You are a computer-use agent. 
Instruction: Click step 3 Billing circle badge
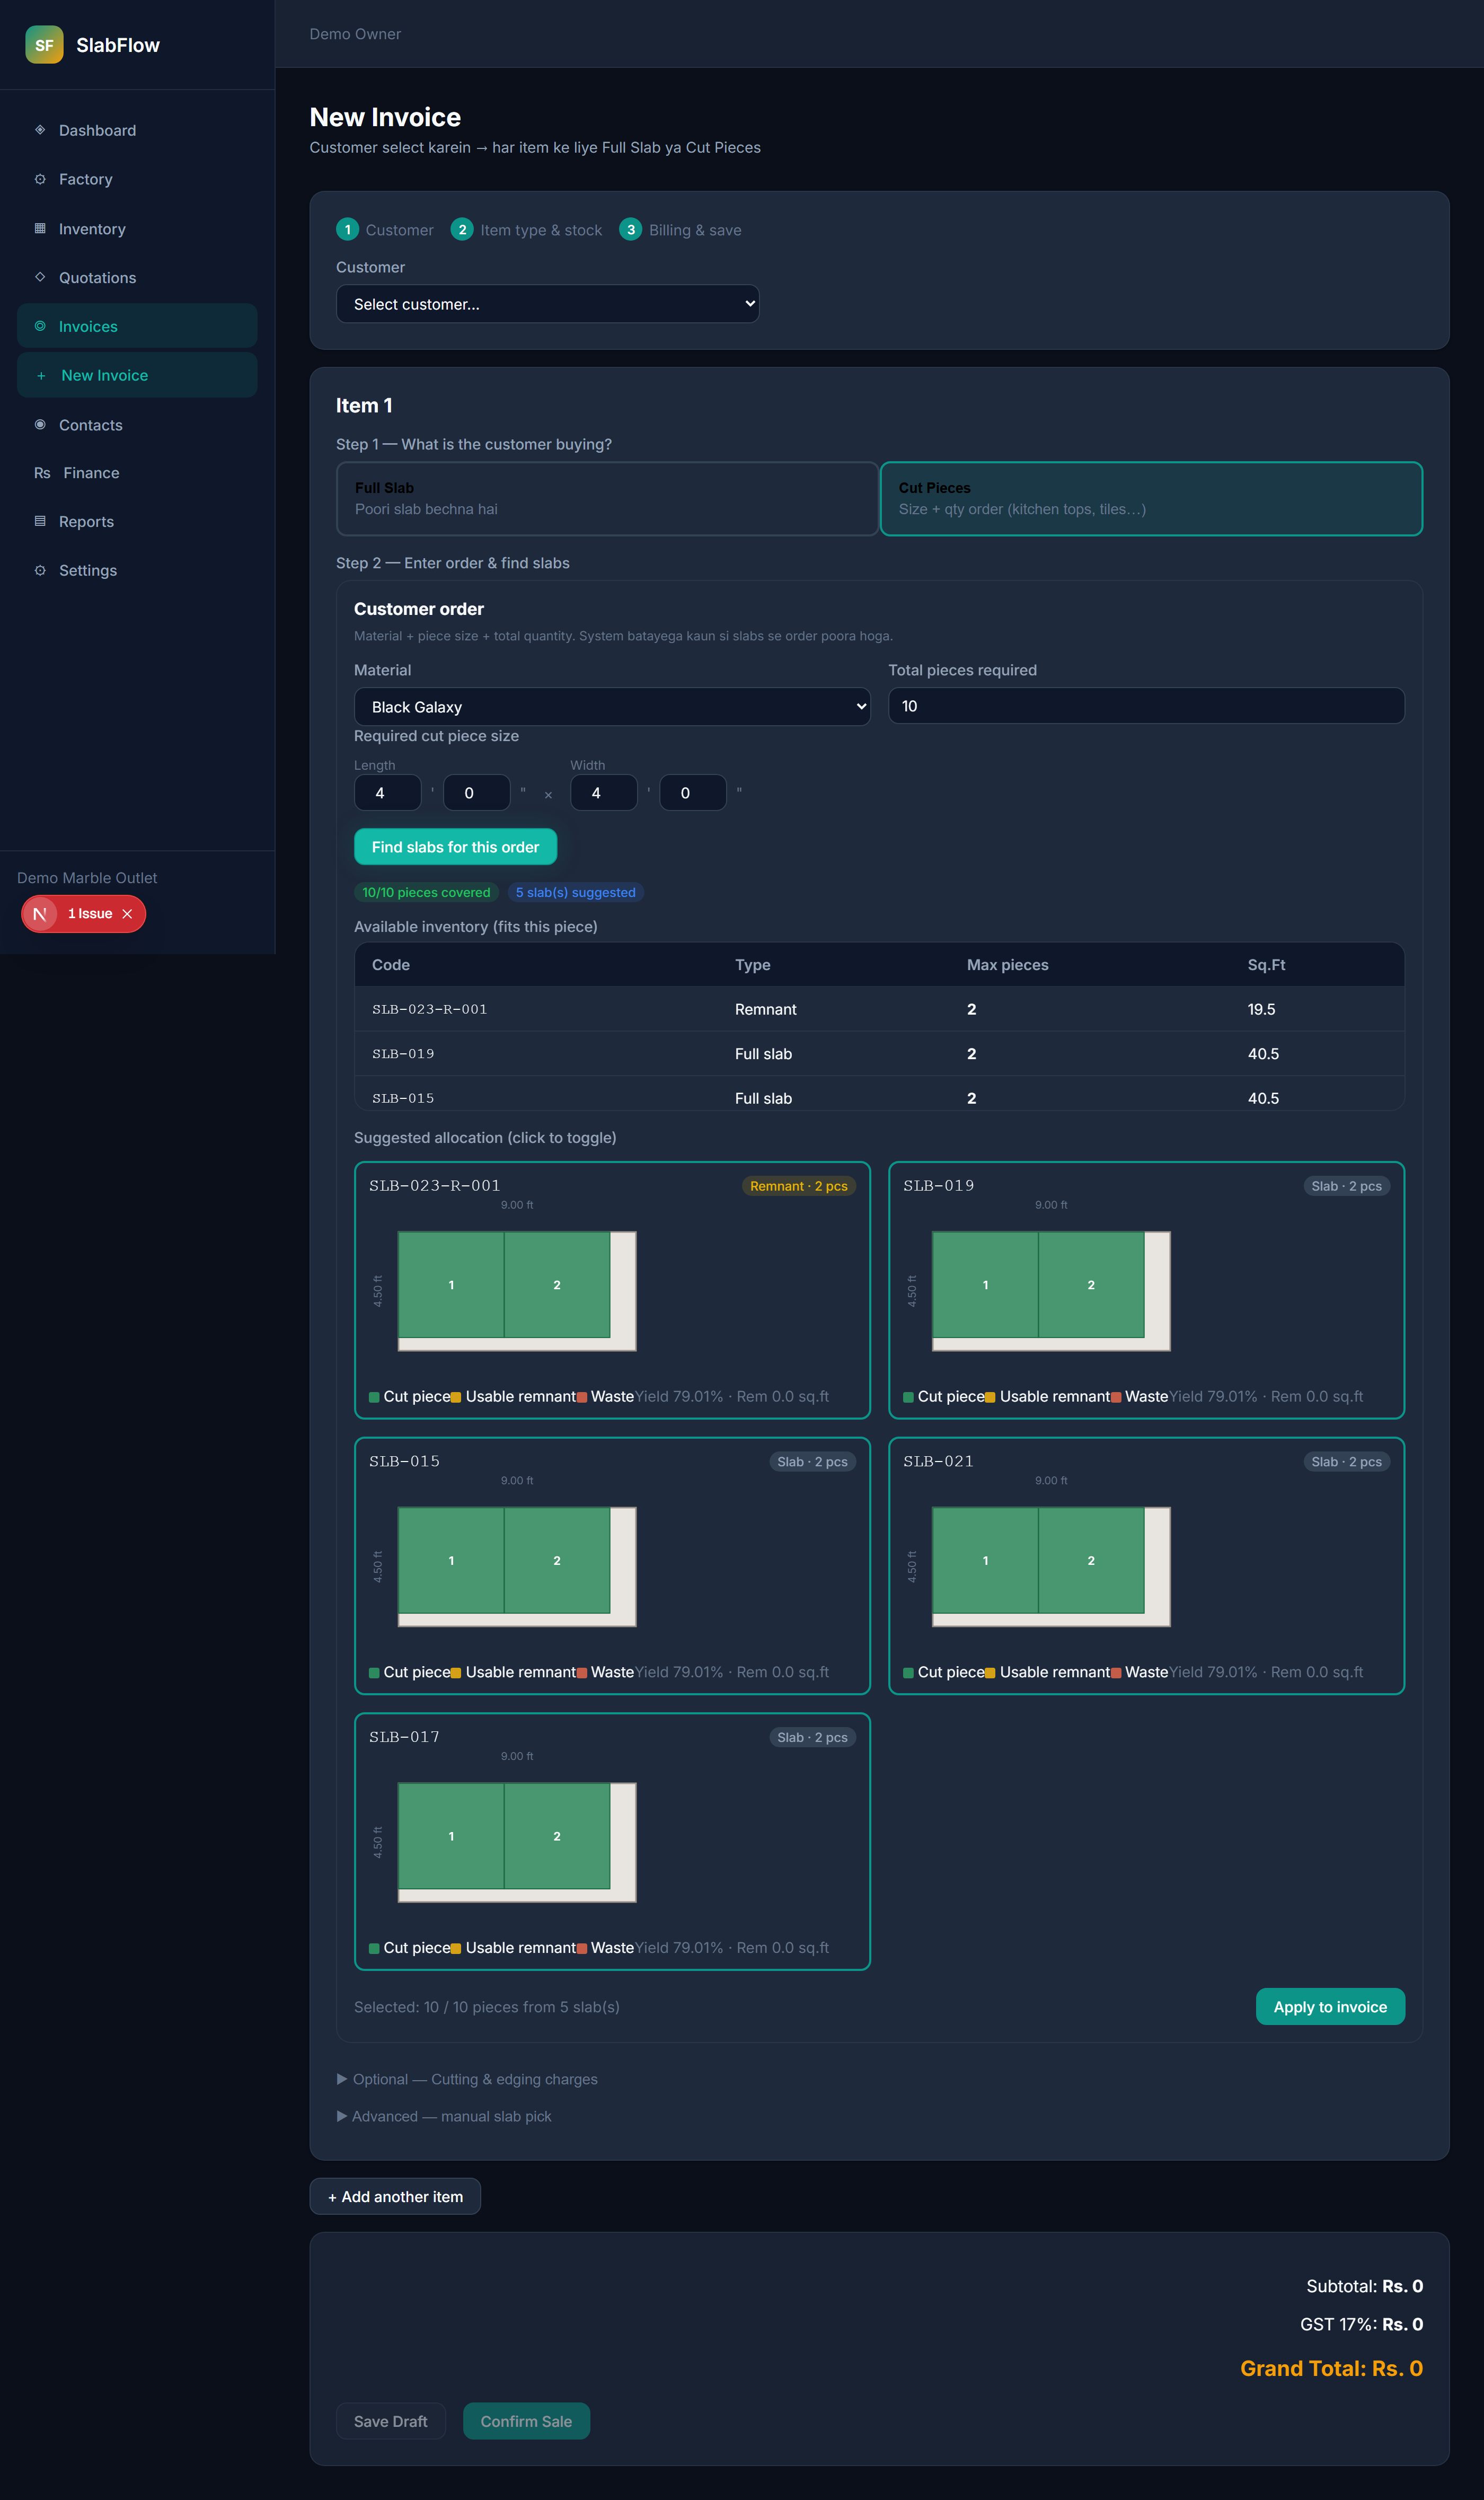point(631,230)
